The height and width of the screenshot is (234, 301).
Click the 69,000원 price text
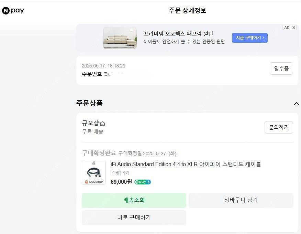point(121,182)
